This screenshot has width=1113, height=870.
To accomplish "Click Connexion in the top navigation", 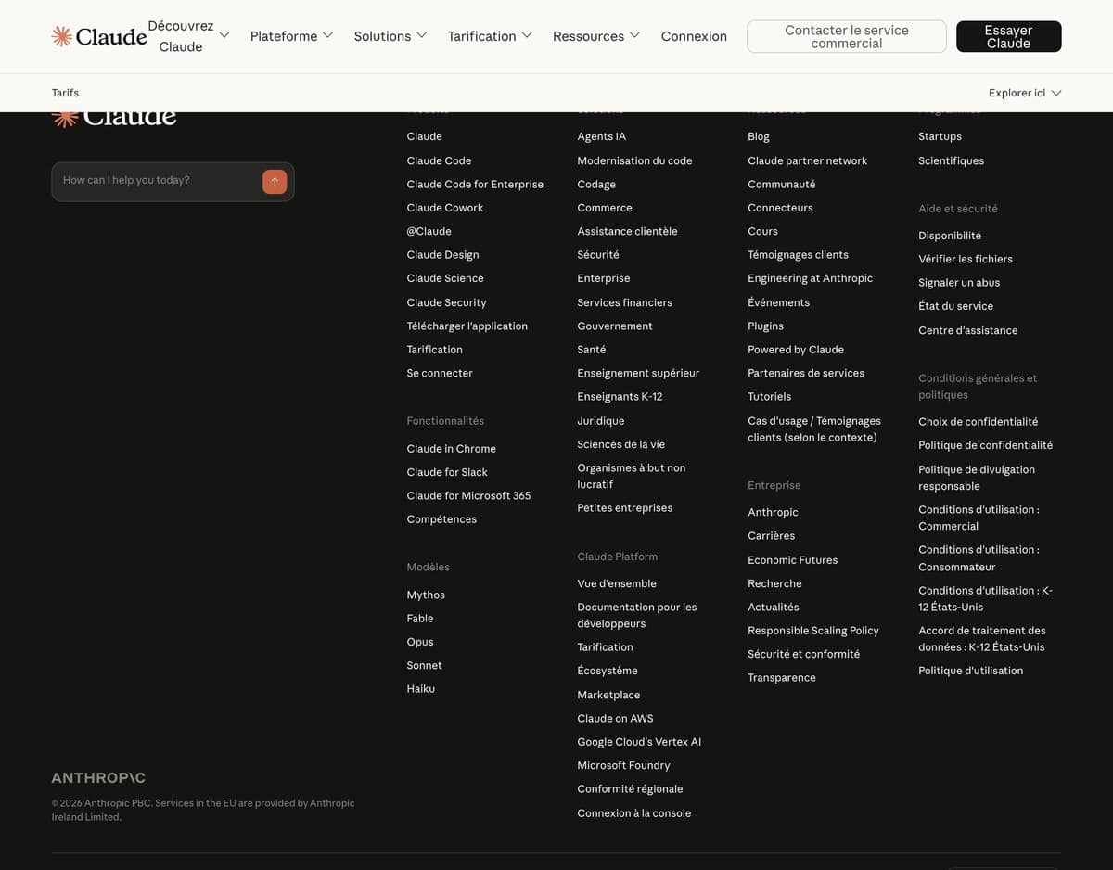I will click(x=694, y=36).
